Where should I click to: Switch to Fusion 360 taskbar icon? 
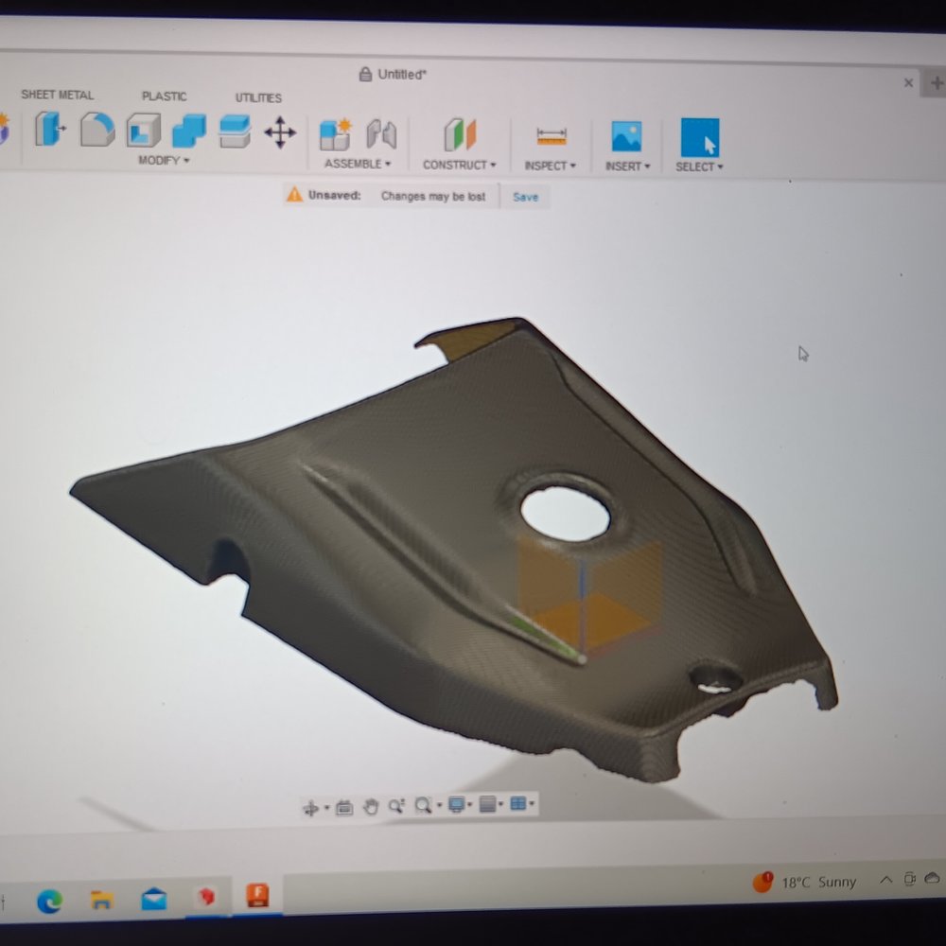pyautogui.click(x=257, y=896)
